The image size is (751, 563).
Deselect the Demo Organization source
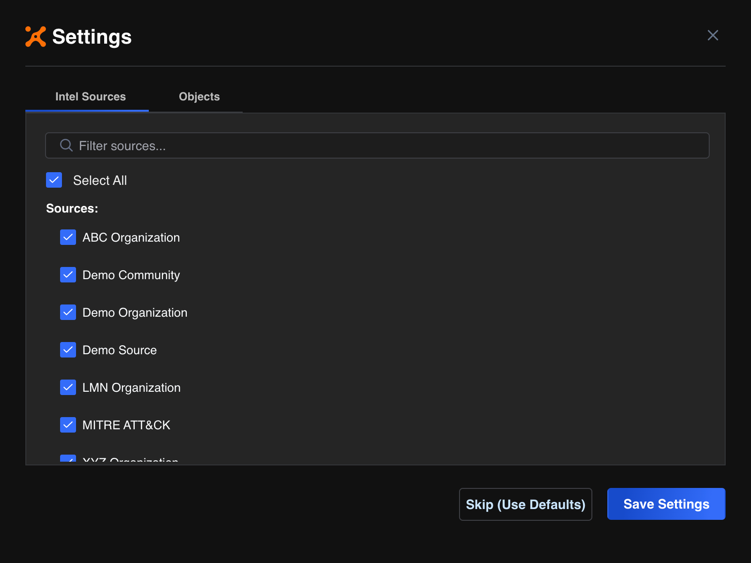pos(68,312)
